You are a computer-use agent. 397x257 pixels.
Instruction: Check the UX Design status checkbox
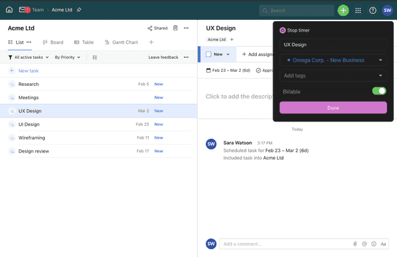point(208,54)
